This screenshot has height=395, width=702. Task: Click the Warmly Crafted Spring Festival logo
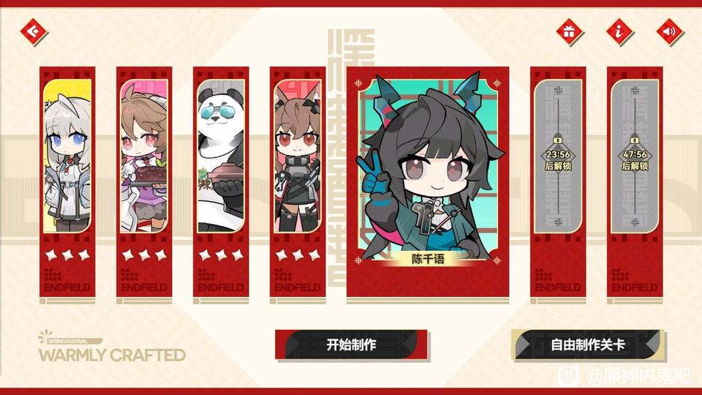tap(112, 347)
